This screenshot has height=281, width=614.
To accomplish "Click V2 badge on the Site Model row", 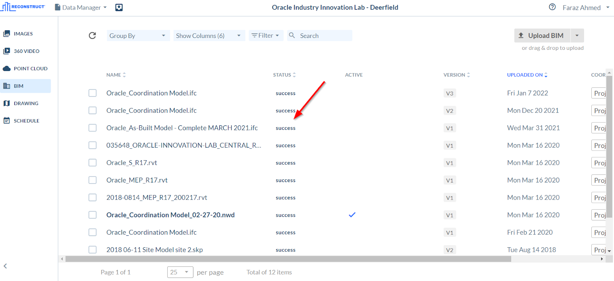I will [x=450, y=250].
